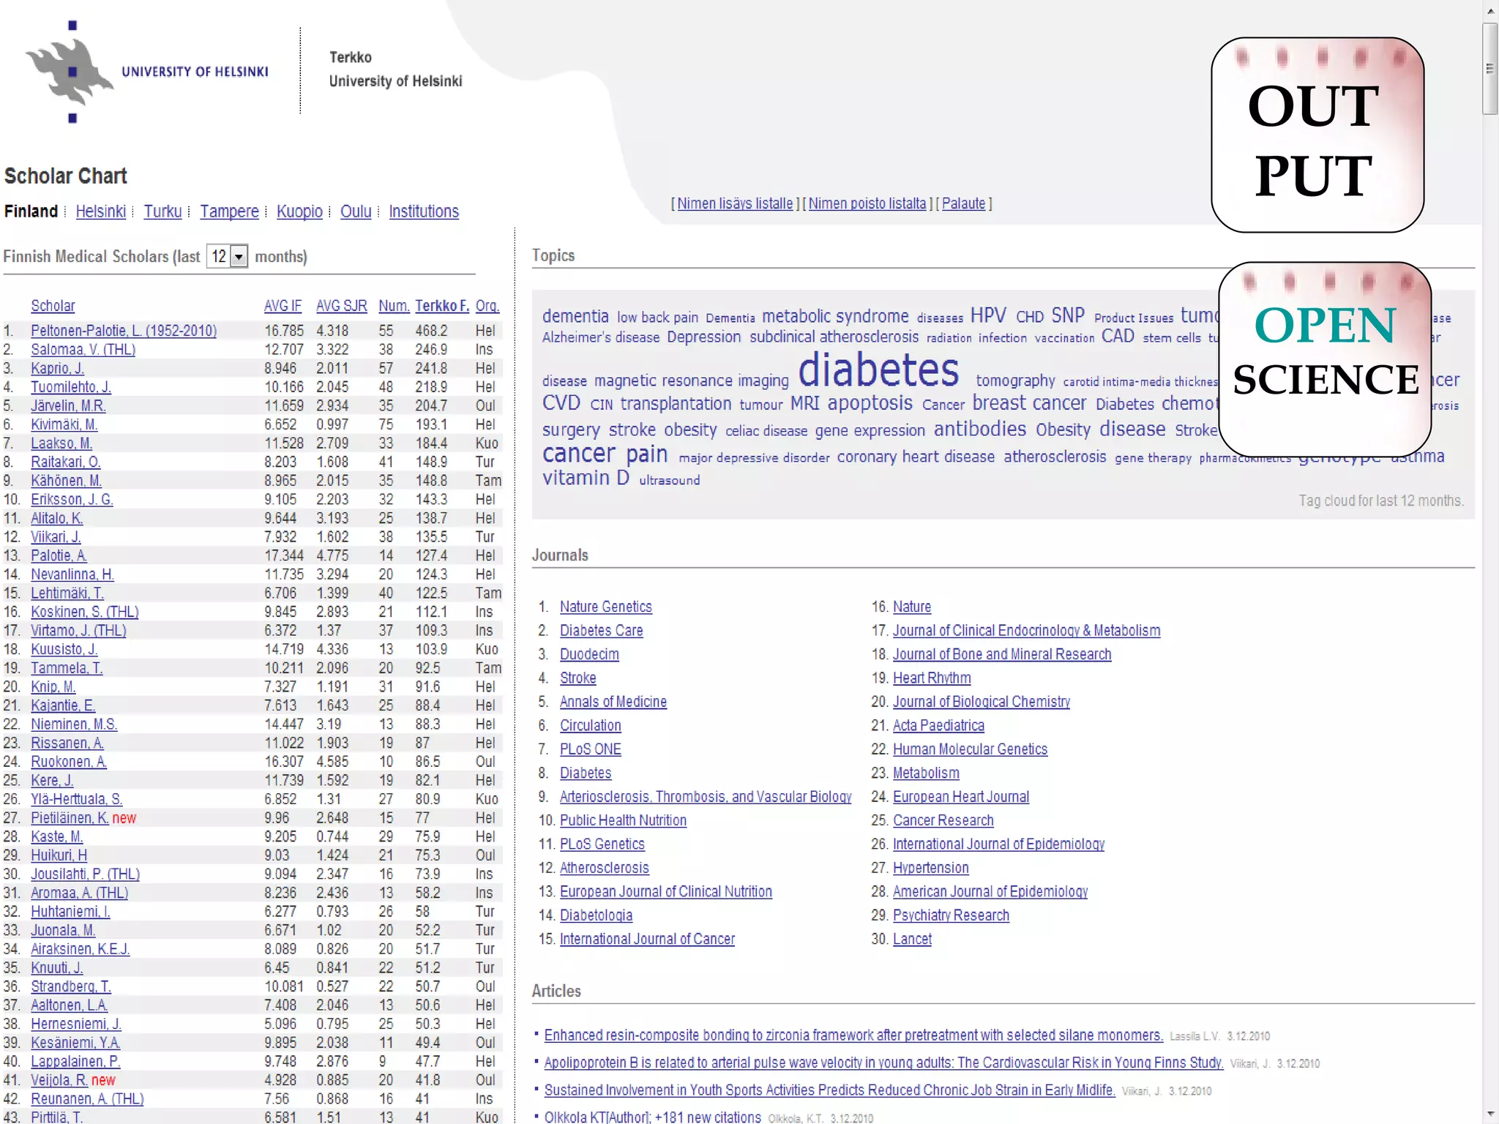Sort by the Scholar column header
1499x1124 pixels.
click(53, 306)
